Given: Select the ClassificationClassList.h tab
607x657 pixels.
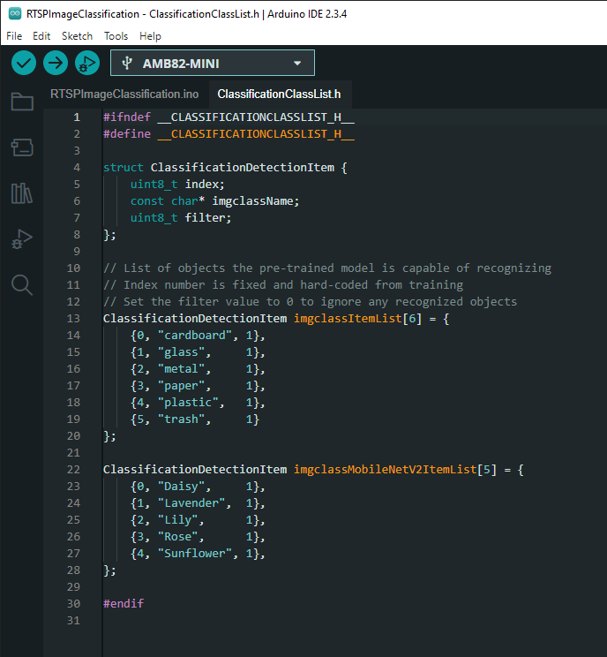Looking at the screenshot, I should pos(279,94).
